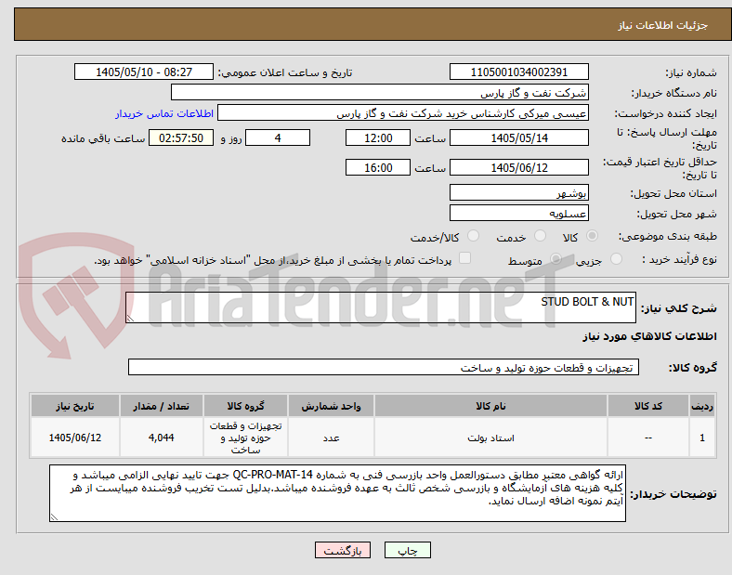The width and height of the screenshot is (732, 575).
Task: Click the توضیحات خریدار label
Action: click(x=673, y=494)
